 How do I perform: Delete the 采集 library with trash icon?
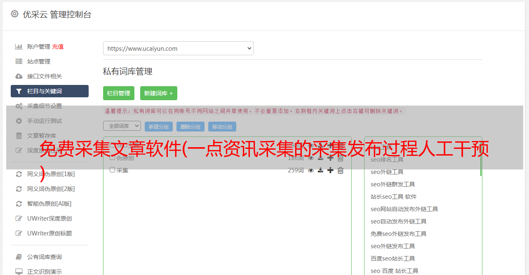pyautogui.click(x=340, y=170)
